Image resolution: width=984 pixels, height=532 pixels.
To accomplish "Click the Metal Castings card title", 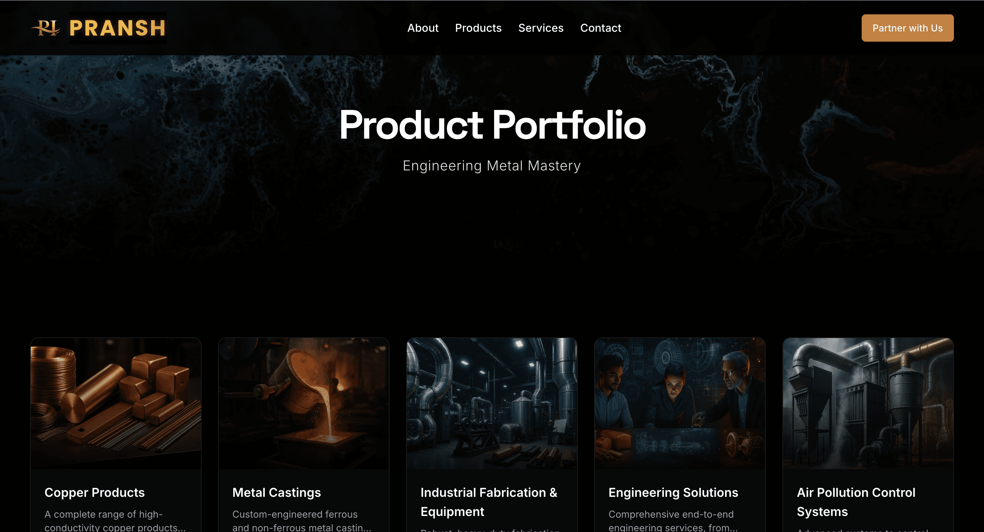I will tap(276, 492).
